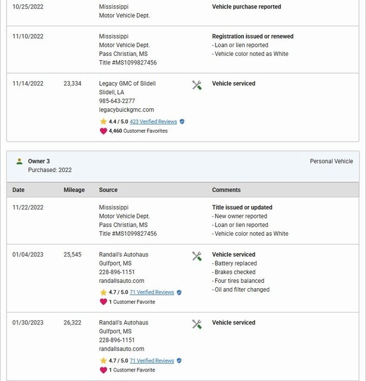366x381 pixels.
Task: Click the Comments column header
Action: 226,190
